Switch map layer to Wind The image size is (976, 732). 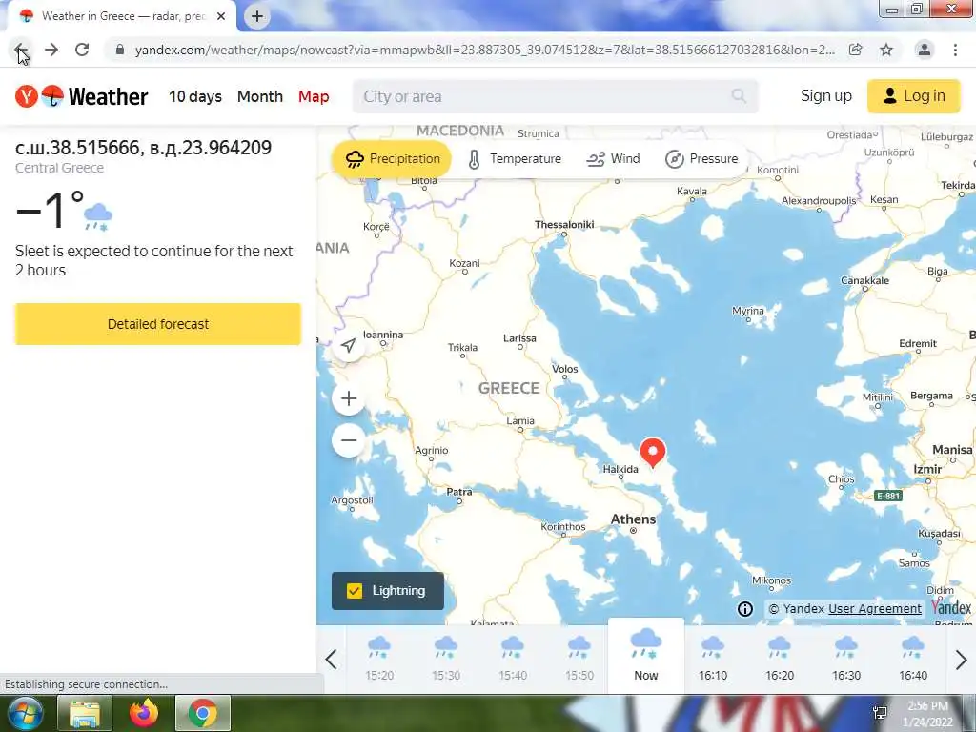pos(613,159)
